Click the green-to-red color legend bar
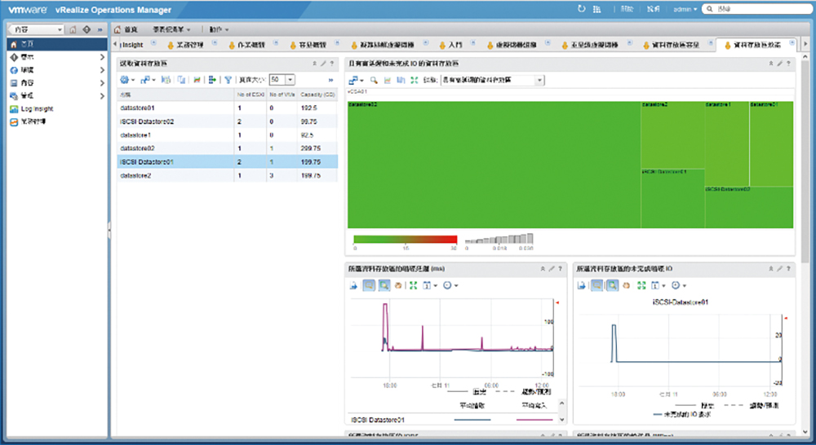This screenshot has height=445, width=816. (406, 240)
